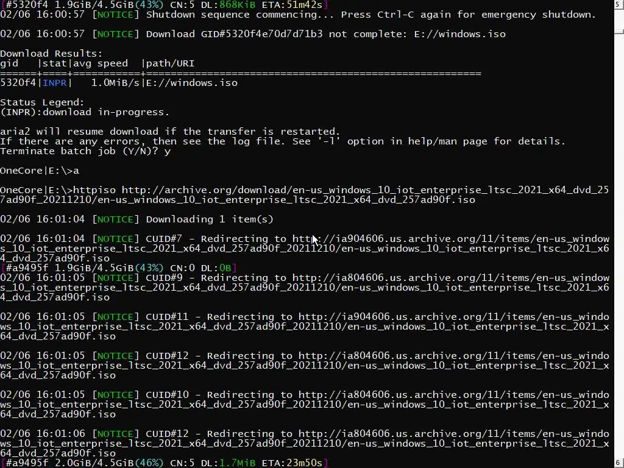Click the '16:01:06' timestamp on last notice

pyautogui.click(x=60, y=434)
